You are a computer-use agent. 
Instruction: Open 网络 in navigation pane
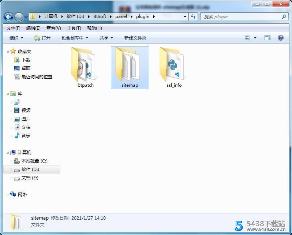[x=22, y=195]
